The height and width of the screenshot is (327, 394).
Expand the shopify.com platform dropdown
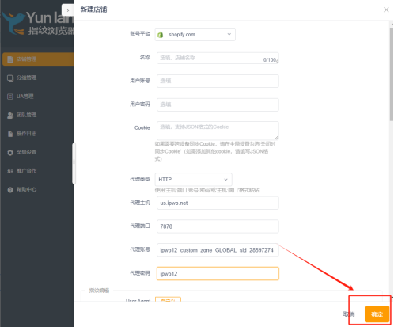tap(195, 35)
